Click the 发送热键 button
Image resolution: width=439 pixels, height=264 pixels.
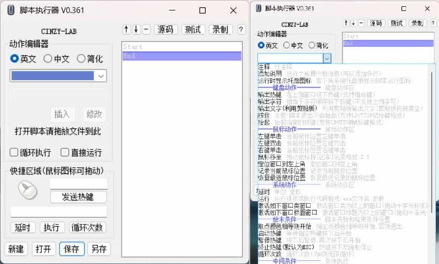coord(78,197)
